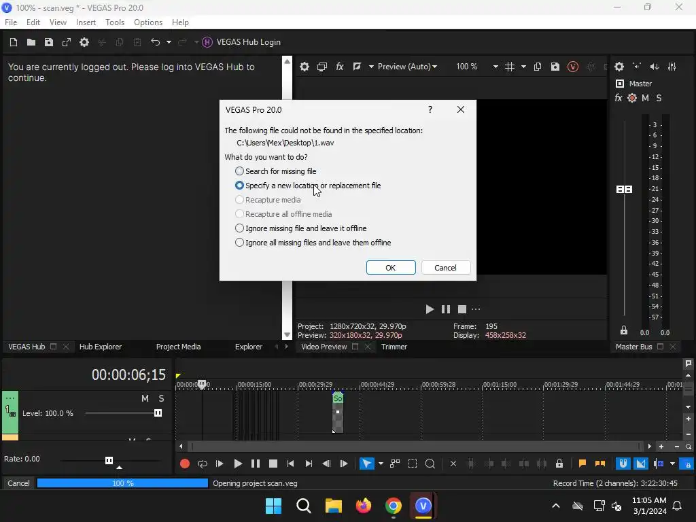Expand the overlays grid dropdown arrow
The height and width of the screenshot is (522, 696).
[x=523, y=67]
